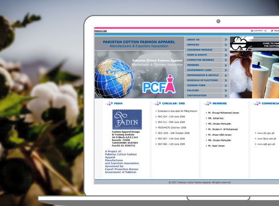
Task: Select member Mr. Khwaja Mohammad Usman
Action: tap(224, 113)
